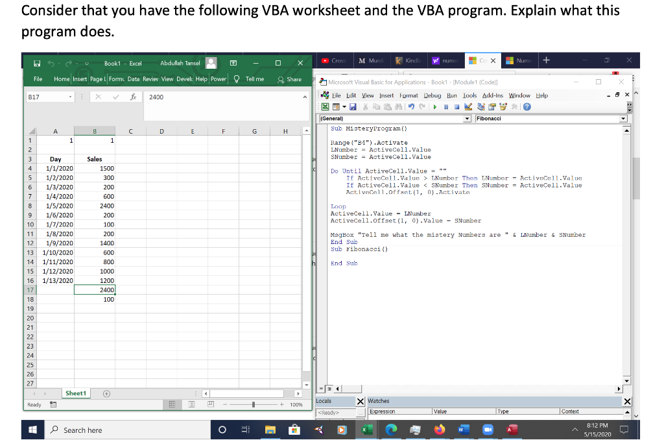Click the Find binoculars icon in VBA toolbar
This screenshot has width=664, height=440.
click(399, 107)
